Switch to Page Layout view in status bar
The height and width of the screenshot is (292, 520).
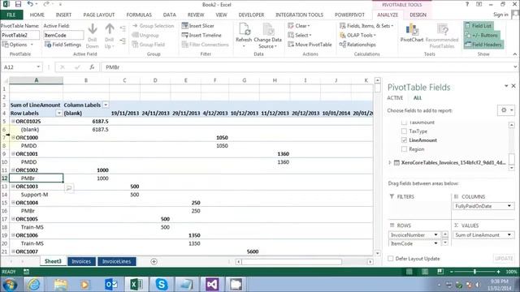click(425, 272)
